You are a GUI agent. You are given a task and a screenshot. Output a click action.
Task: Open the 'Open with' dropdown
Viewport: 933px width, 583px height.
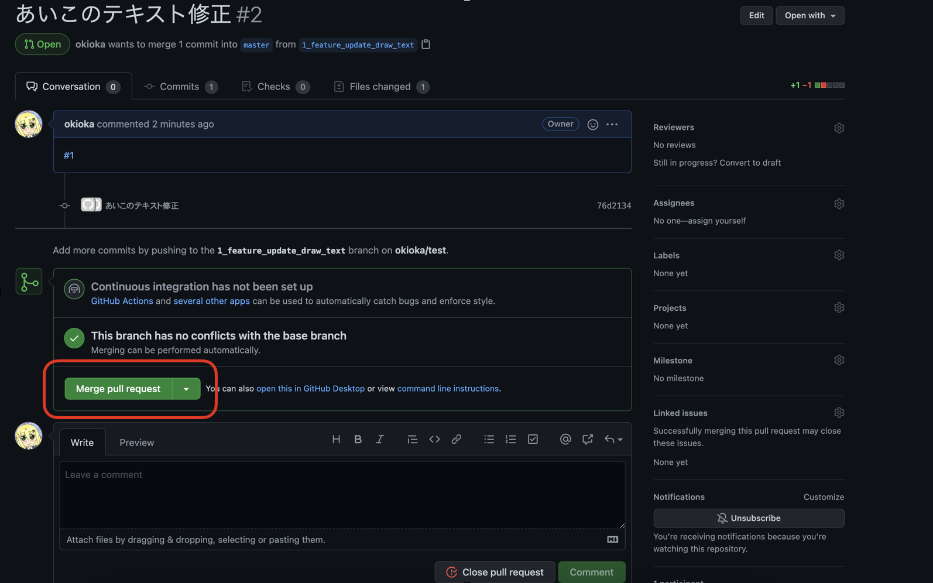coord(810,16)
